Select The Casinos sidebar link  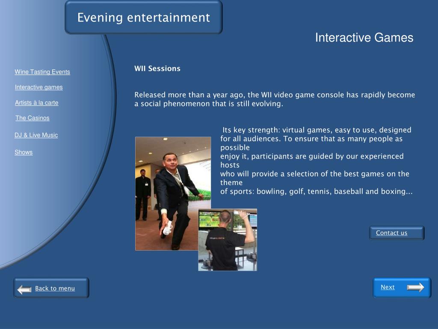(x=33, y=118)
